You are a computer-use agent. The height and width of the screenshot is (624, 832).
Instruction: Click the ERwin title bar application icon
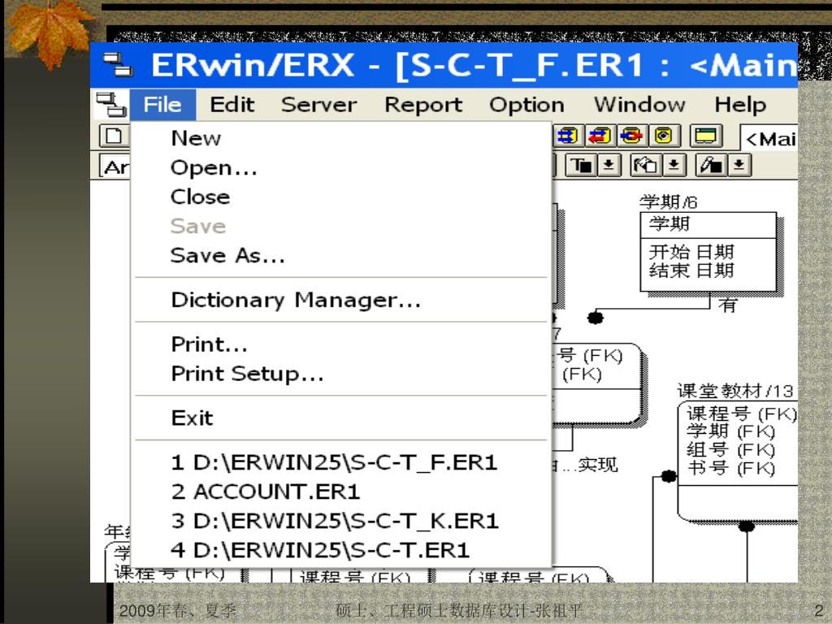(118, 65)
